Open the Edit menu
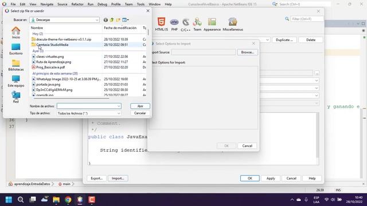The height and width of the screenshot is (206, 367). [22, 4]
